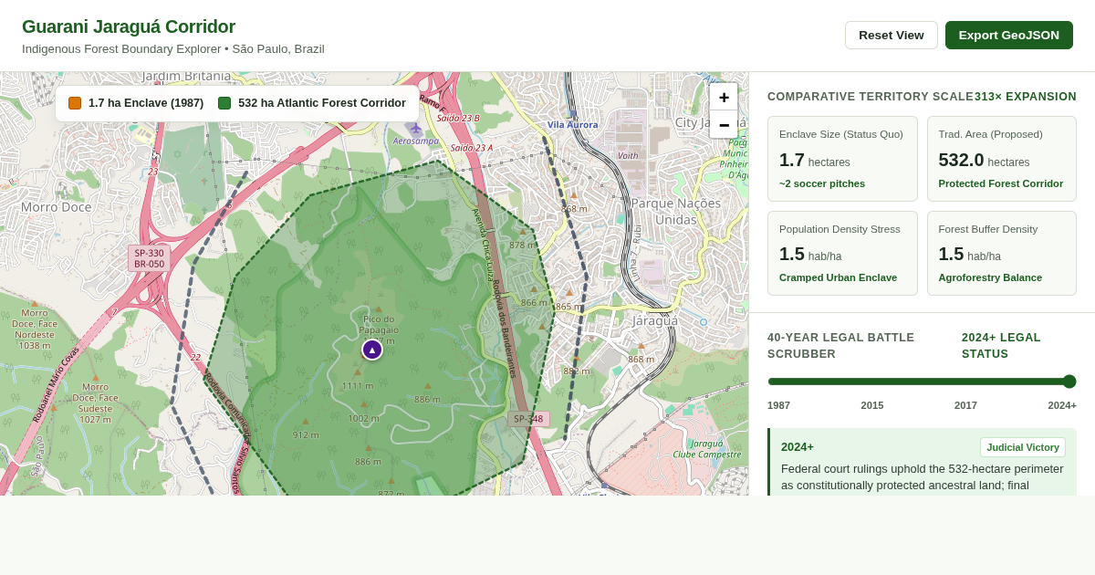Zoom out on the map
The height and width of the screenshot is (575, 1095).
coord(724,125)
